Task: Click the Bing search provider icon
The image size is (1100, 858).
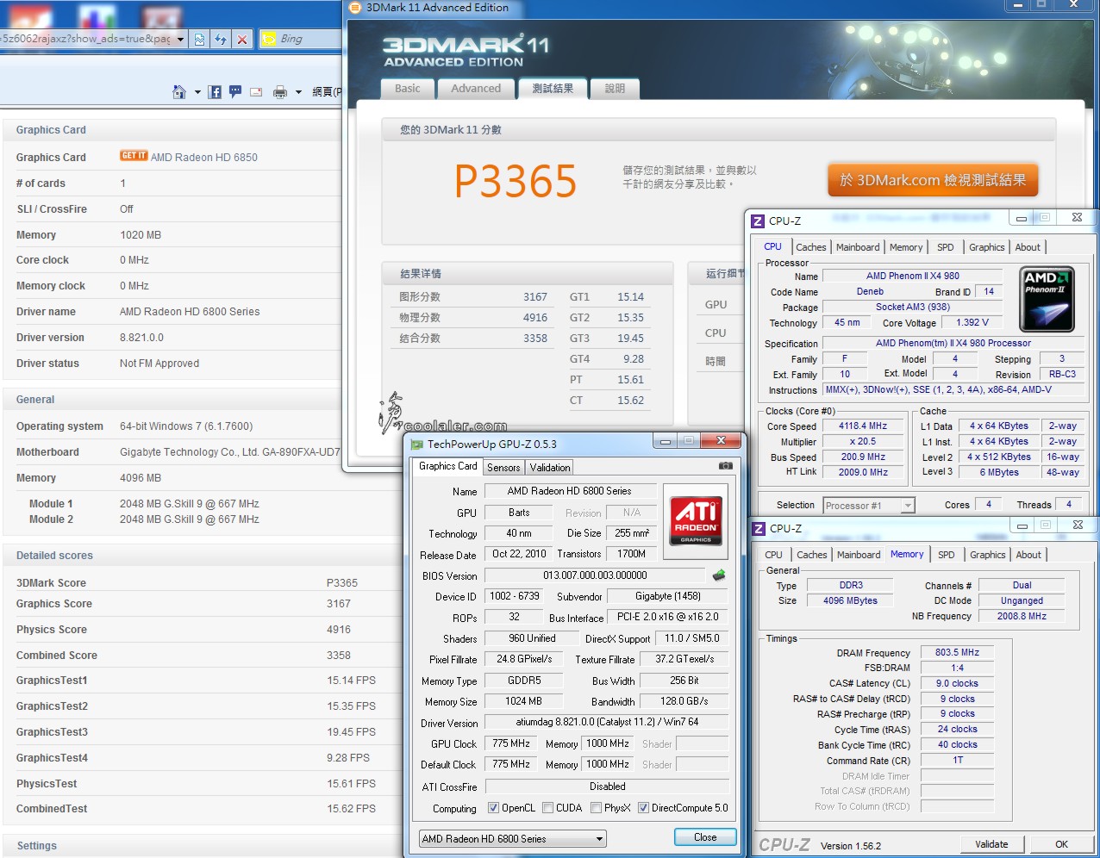Action: [x=269, y=39]
